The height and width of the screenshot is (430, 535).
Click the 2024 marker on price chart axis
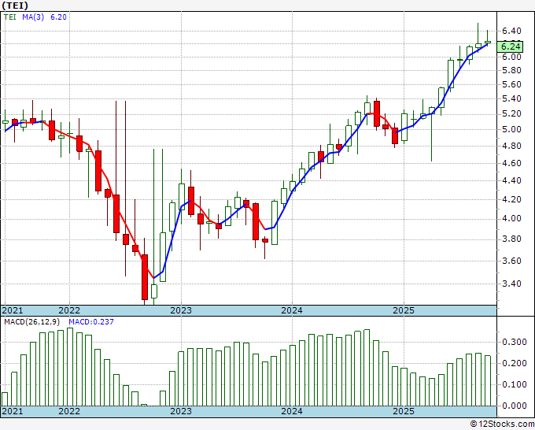(x=292, y=310)
